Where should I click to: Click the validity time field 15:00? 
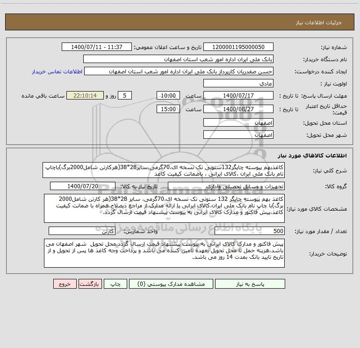point(168,109)
